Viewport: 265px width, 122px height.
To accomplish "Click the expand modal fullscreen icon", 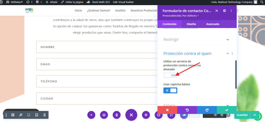I will tap(217, 11).
